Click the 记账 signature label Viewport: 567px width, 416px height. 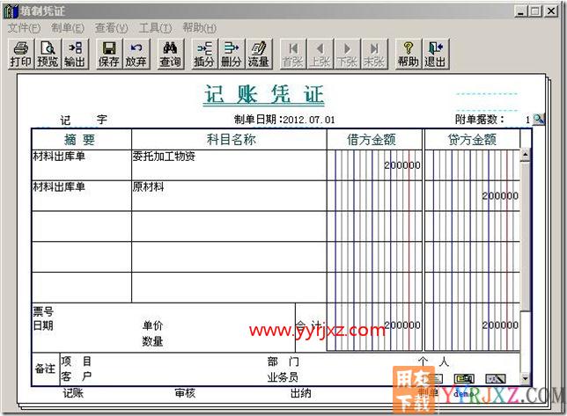(73, 392)
